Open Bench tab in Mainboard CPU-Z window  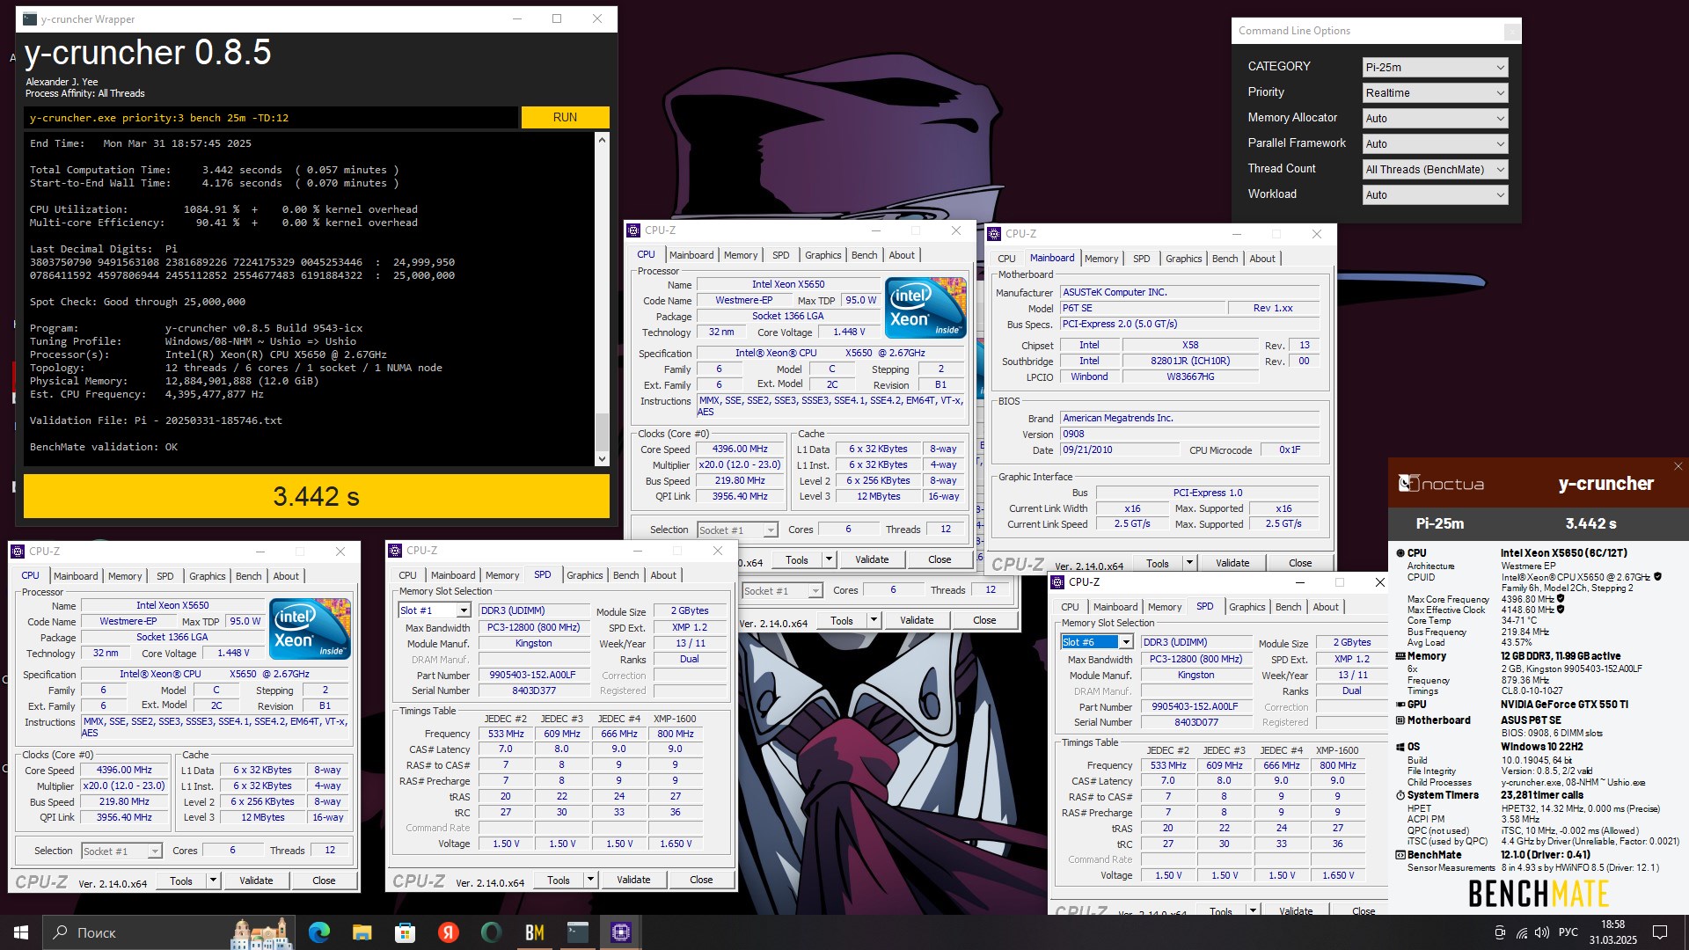[x=1225, y=259]
